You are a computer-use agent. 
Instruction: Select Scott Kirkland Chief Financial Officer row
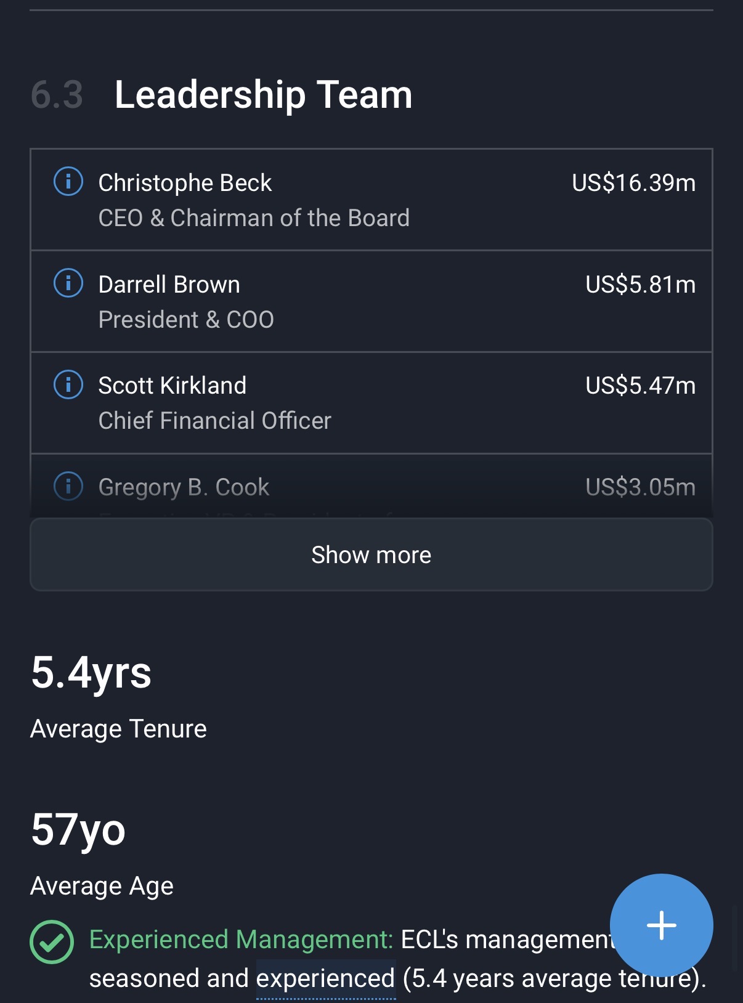pyautogui.click(x=371, y=403)
